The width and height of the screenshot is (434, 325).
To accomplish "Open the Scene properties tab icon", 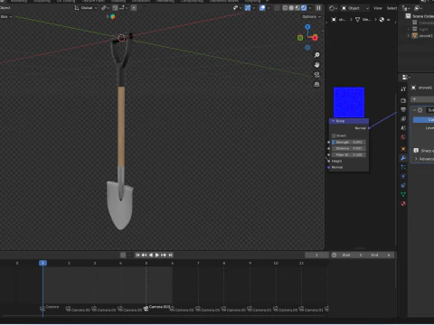I will [403, 128].
